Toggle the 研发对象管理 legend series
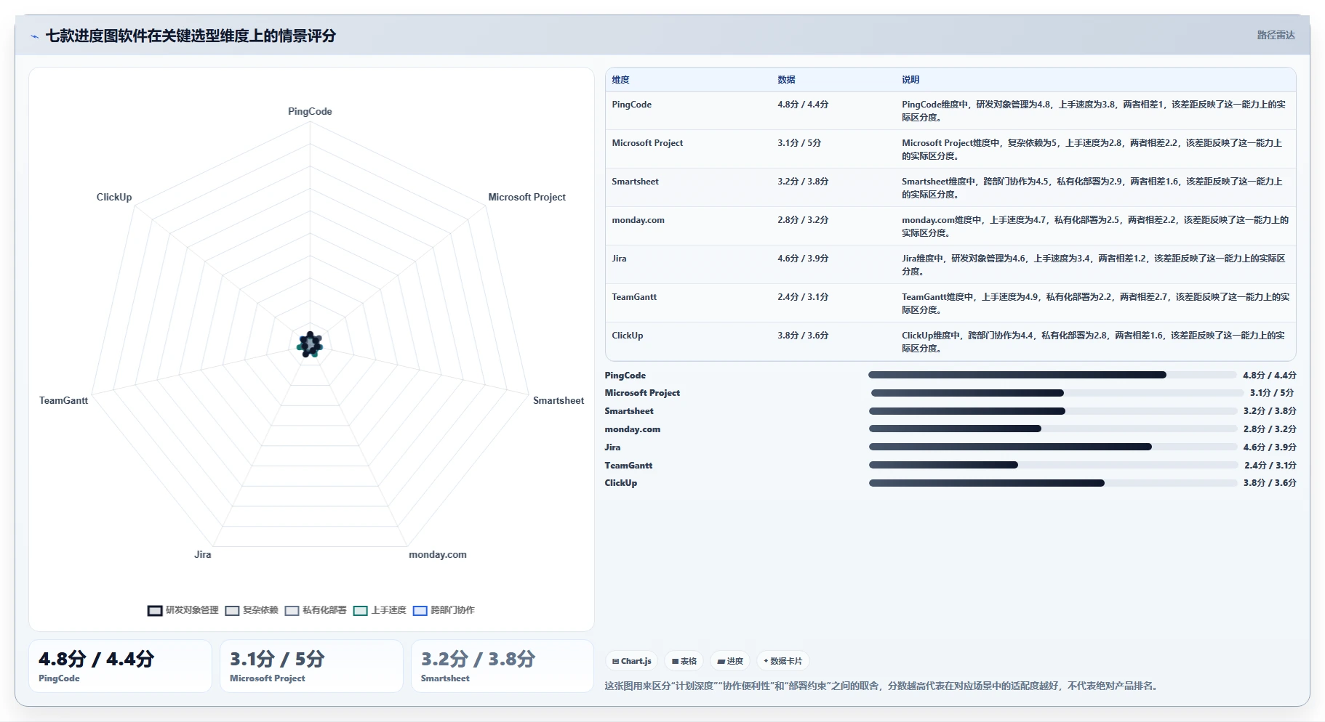 (183, 610)
